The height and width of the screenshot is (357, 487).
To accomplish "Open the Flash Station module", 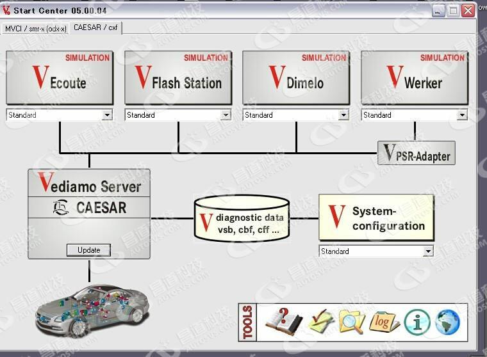I will [178, 77].
